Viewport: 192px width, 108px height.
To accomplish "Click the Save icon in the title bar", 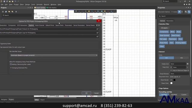I will [4, 1].
